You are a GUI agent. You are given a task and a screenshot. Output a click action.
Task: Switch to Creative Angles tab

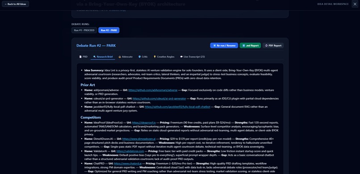coord(164,57)
